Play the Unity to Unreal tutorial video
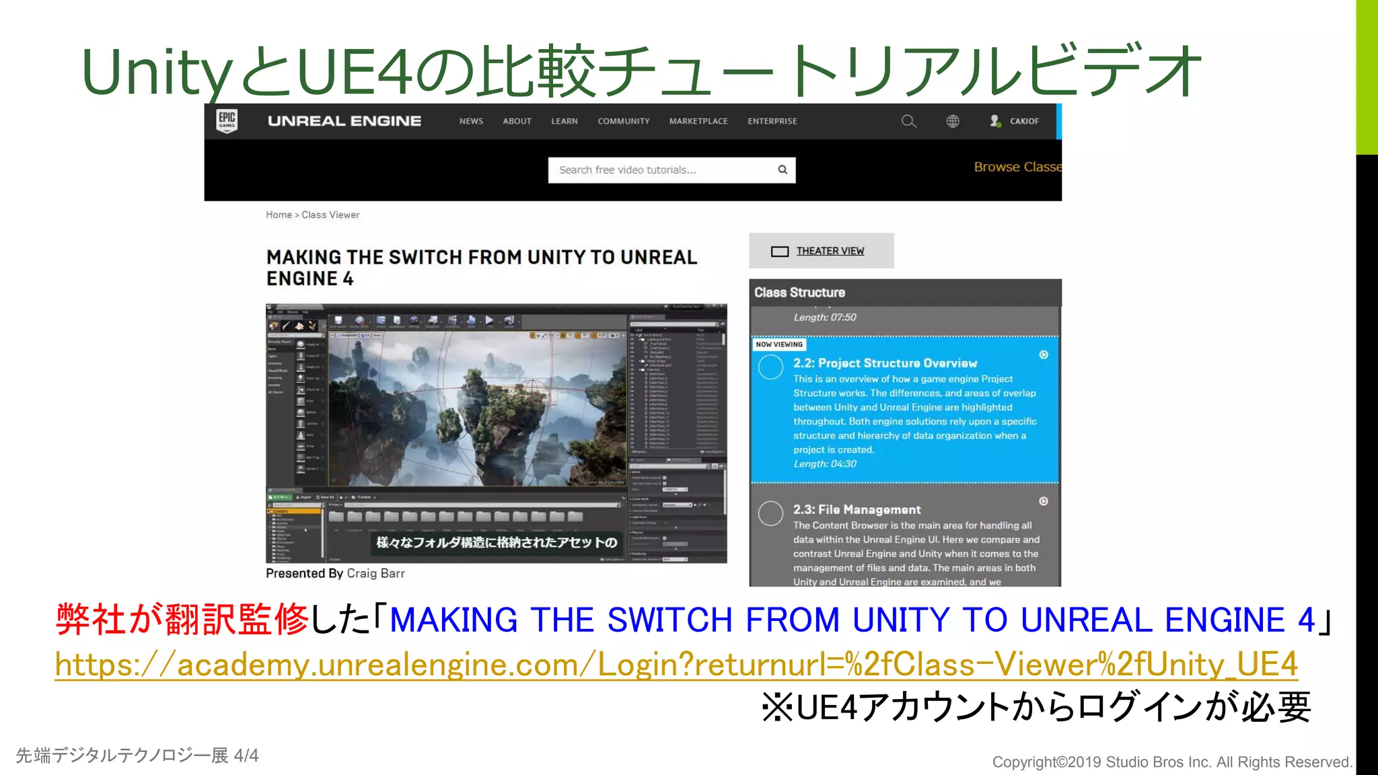 [497, 433]
